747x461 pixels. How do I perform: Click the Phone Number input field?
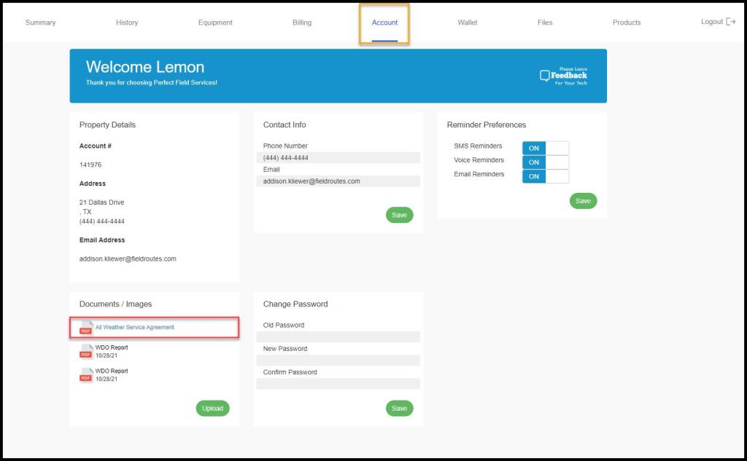click(x=338, y=157)
